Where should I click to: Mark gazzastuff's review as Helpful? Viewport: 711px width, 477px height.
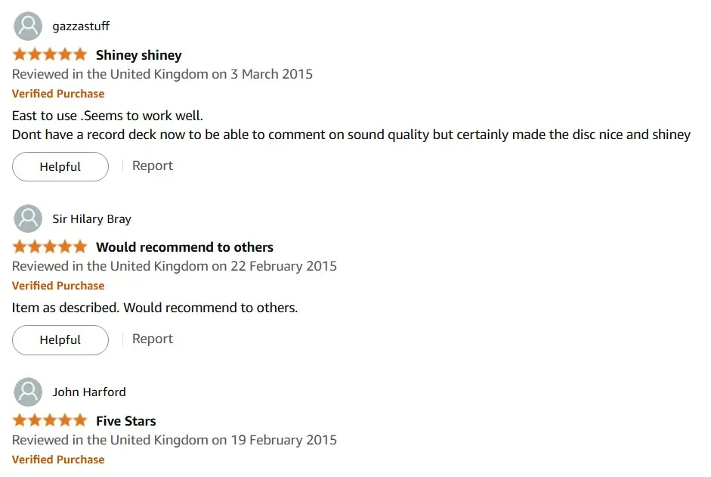pos(60,166)
